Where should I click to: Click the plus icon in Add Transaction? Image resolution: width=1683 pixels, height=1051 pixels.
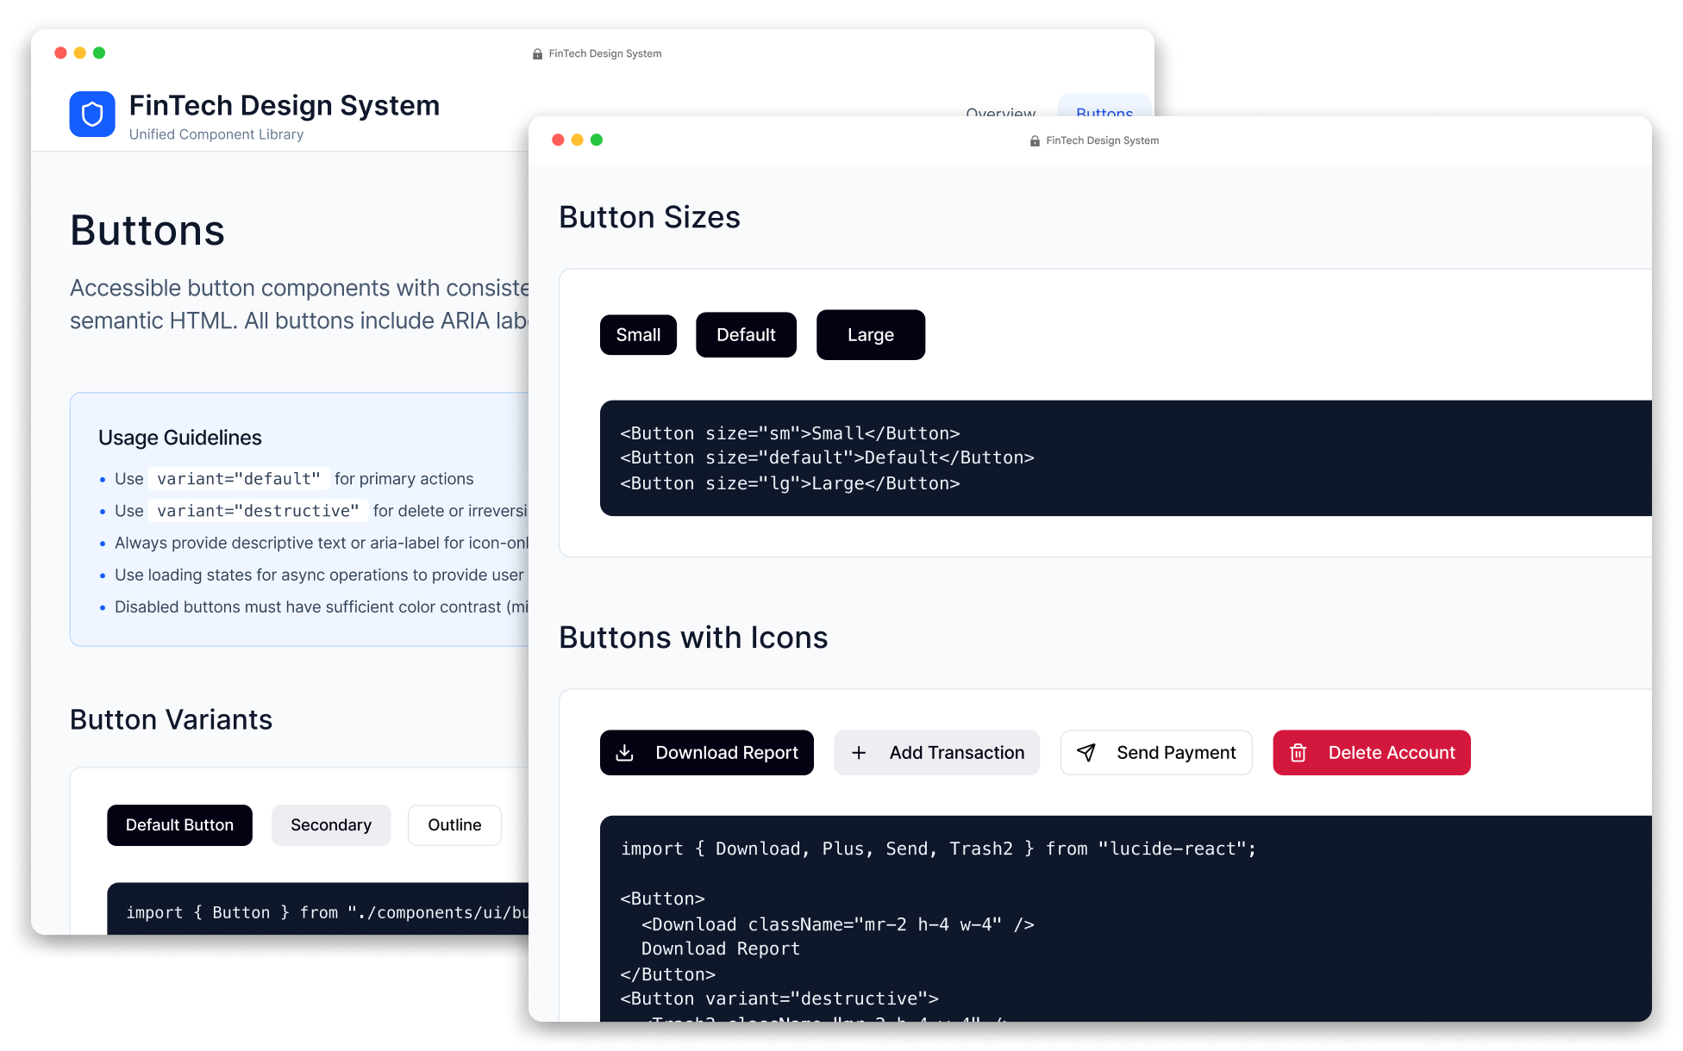[859, 753]
